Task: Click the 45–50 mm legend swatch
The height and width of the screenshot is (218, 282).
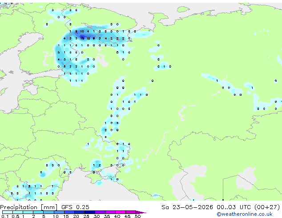Action: click(131, 212)
